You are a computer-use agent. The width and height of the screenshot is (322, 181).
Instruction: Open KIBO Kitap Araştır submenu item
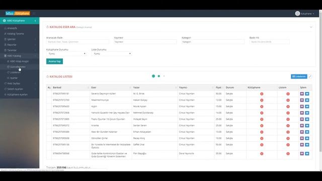tap(20, 61)
